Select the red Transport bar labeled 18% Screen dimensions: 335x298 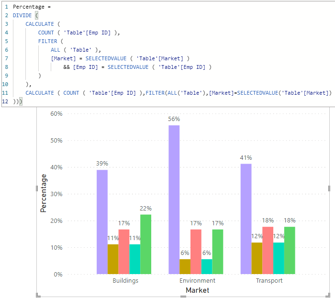pyautogui.click(x=268, y=250)
